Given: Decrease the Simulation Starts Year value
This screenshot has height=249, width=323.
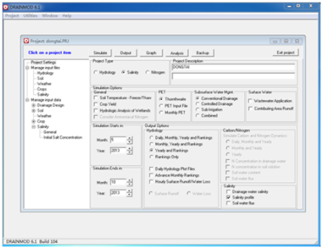Looking at the screenshot, I should pos(129,152).
